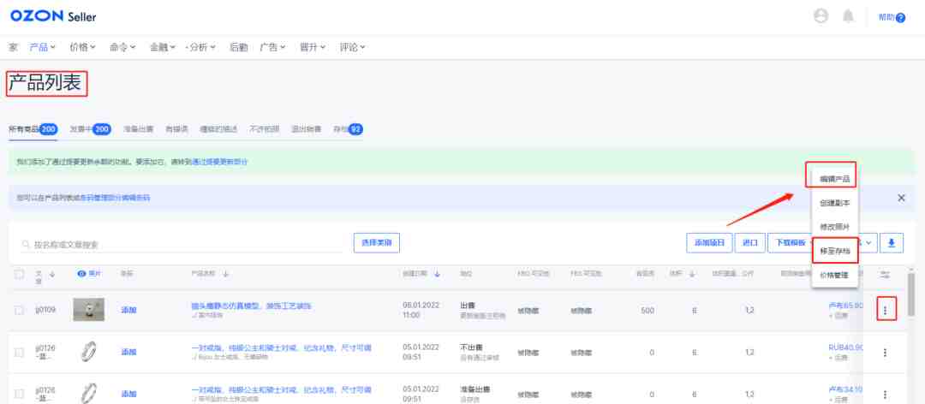Click the OZON Seller logo
The image size is (925, 404).
click(x=53, y=16)
